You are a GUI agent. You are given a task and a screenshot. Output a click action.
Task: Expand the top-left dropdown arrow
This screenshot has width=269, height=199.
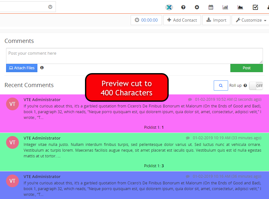[50, 7]
